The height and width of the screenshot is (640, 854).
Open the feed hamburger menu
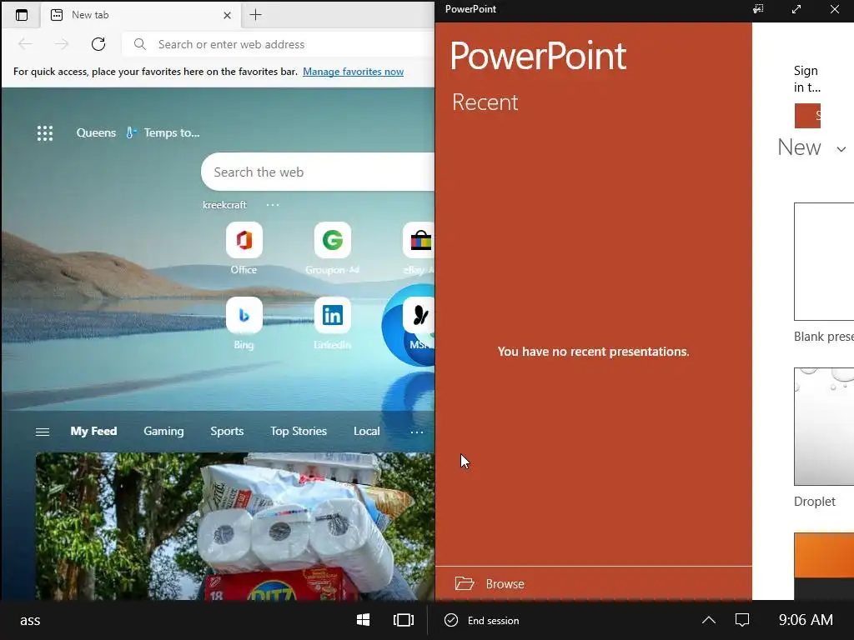(43, 432)
